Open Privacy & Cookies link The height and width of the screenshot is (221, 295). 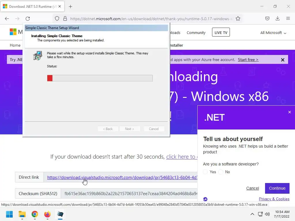274,199
